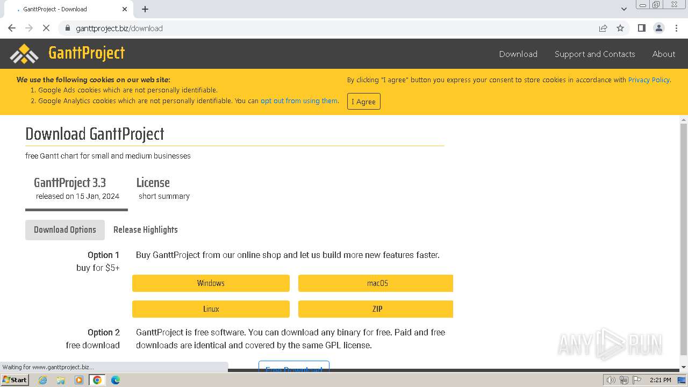Click the scrollbar up arrow
Image resolution: width=688 pixels, height=387 pixels.
[684, 119]
